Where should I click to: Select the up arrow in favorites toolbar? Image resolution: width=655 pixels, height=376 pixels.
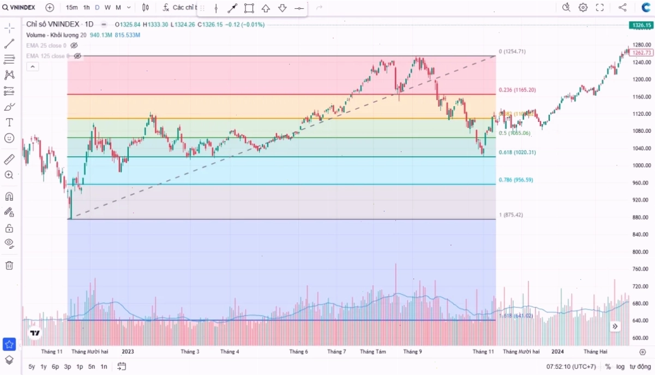266,8
